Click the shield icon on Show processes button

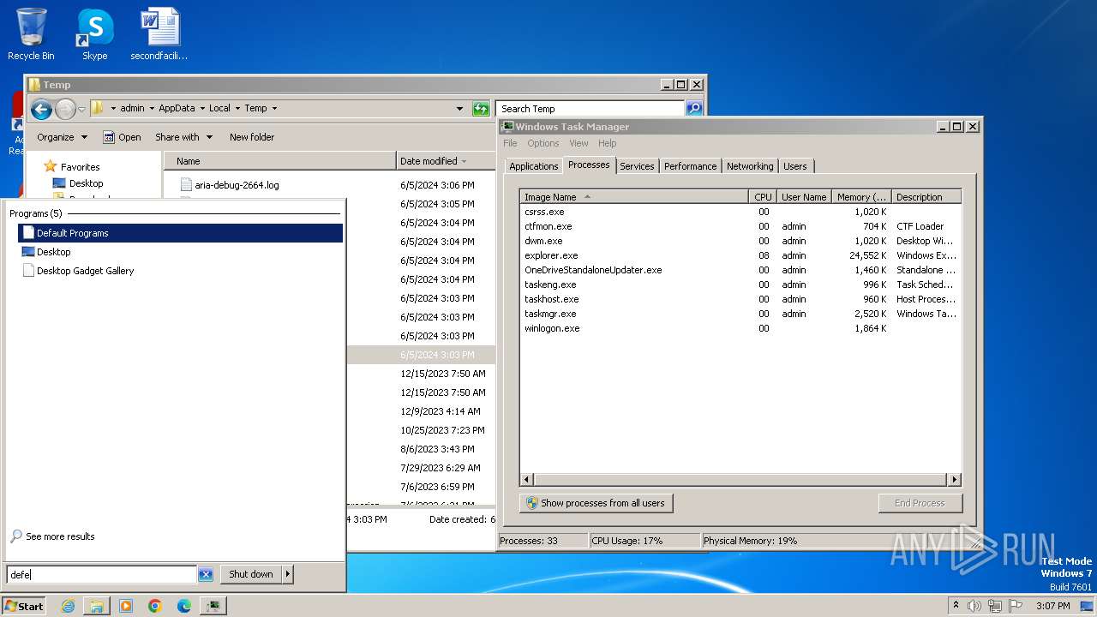[531, 503]
